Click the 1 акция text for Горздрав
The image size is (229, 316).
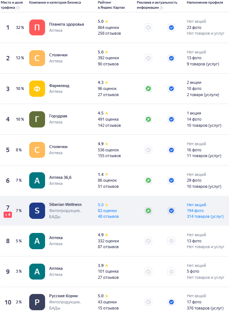[x=194, y=113]
